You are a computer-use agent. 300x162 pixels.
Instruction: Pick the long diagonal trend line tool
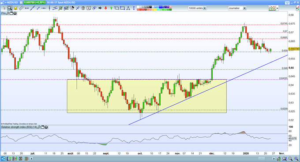pyautogui.click(x=32, y=8)
